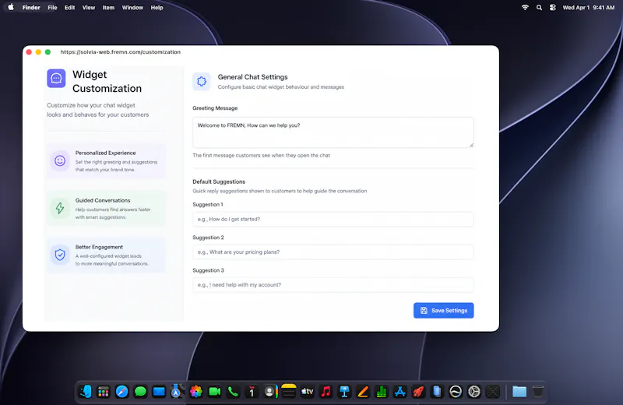Open Apple TV from the dock
Image resolution: width=623 pixels, height=405 pixels.
point(307,392)
